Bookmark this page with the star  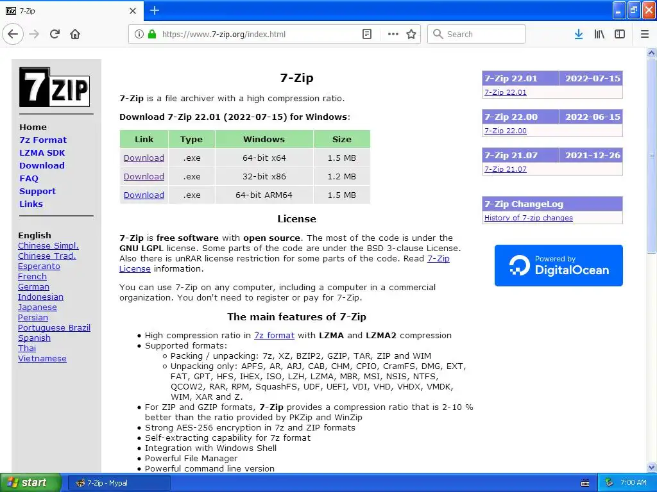click(x=411, y=35)
